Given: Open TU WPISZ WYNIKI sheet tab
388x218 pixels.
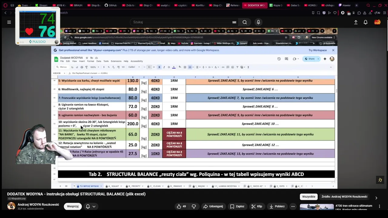Looking at the screenshot, I should coord(88,186).
